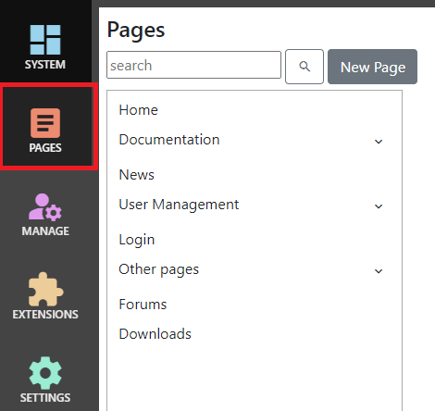Focus the pages search field
Viewport: 435px width, 411px height.
tap(193, 65)
